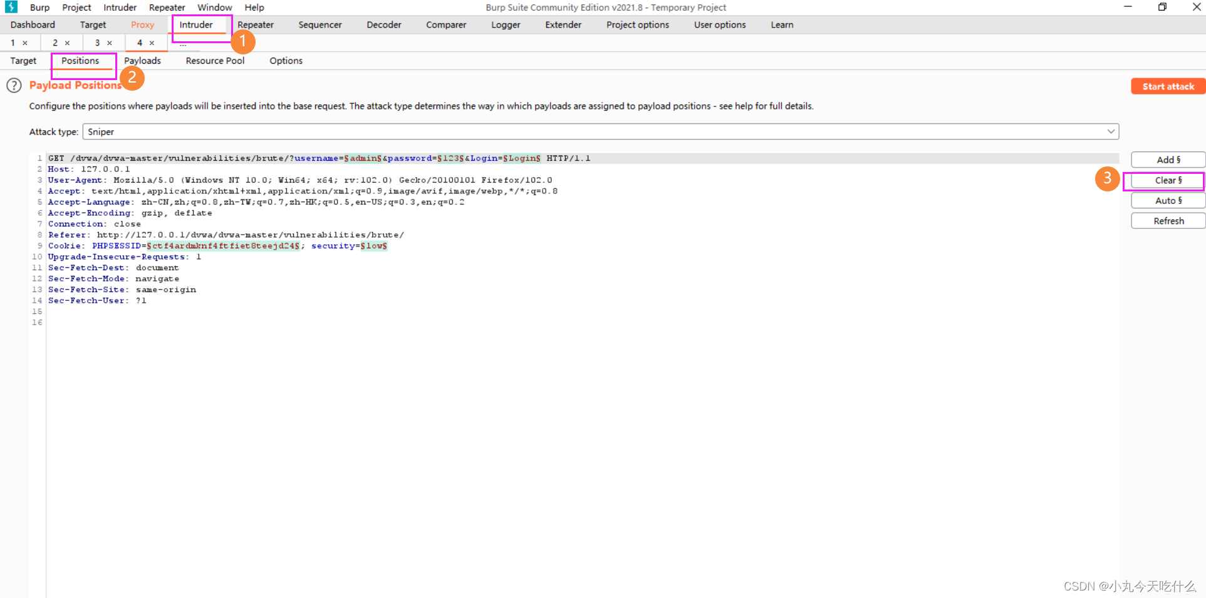The height and width of the screenshot is (598, 1206).
Task: Open the Window menu
Action: (214, 8)
